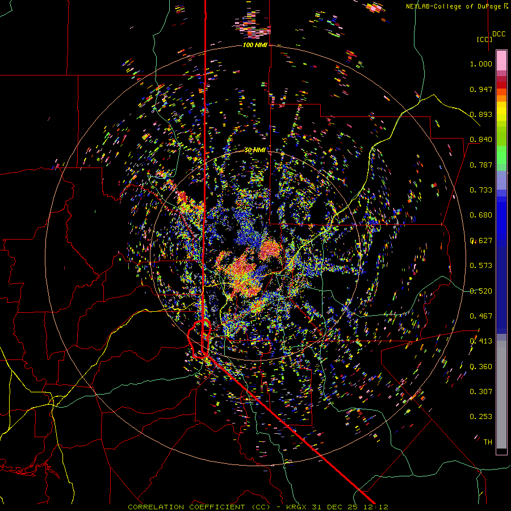The height and width of the screenshot is (511, 511).
Task: Pick the light pink swatch at 1.000
Action: (x=501, y=61)
